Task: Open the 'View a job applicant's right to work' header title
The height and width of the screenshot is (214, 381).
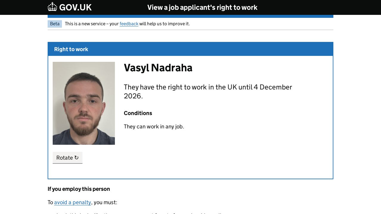Action: click(202, 7)
